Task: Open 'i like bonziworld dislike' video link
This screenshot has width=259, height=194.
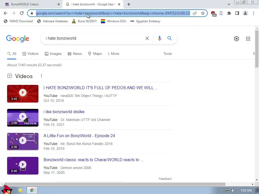Action: pos(64,112)
